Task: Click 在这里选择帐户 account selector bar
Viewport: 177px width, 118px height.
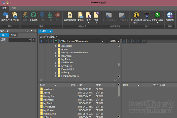Action: click(108, 37)
